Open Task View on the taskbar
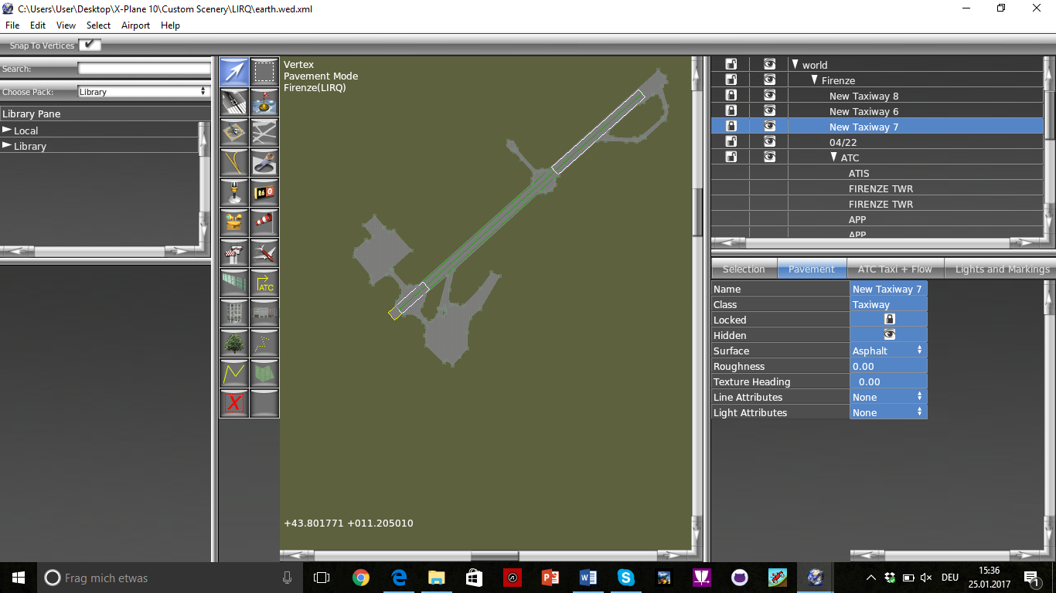The height and width of the screenshot is (593, 1056). tap(322, 578)
